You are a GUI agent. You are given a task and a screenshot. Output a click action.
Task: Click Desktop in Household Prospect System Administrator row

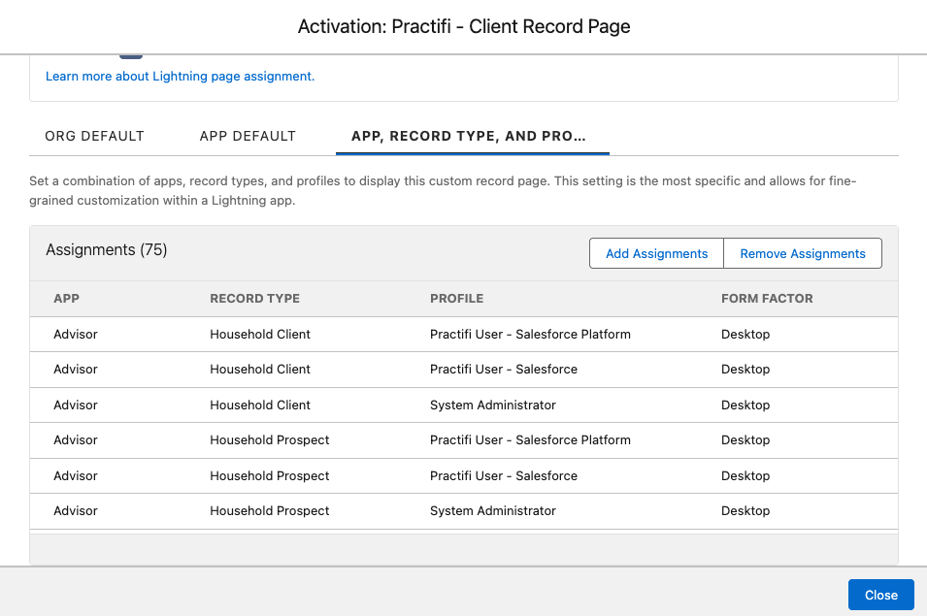pyautogui.click(x=745, y=511)
